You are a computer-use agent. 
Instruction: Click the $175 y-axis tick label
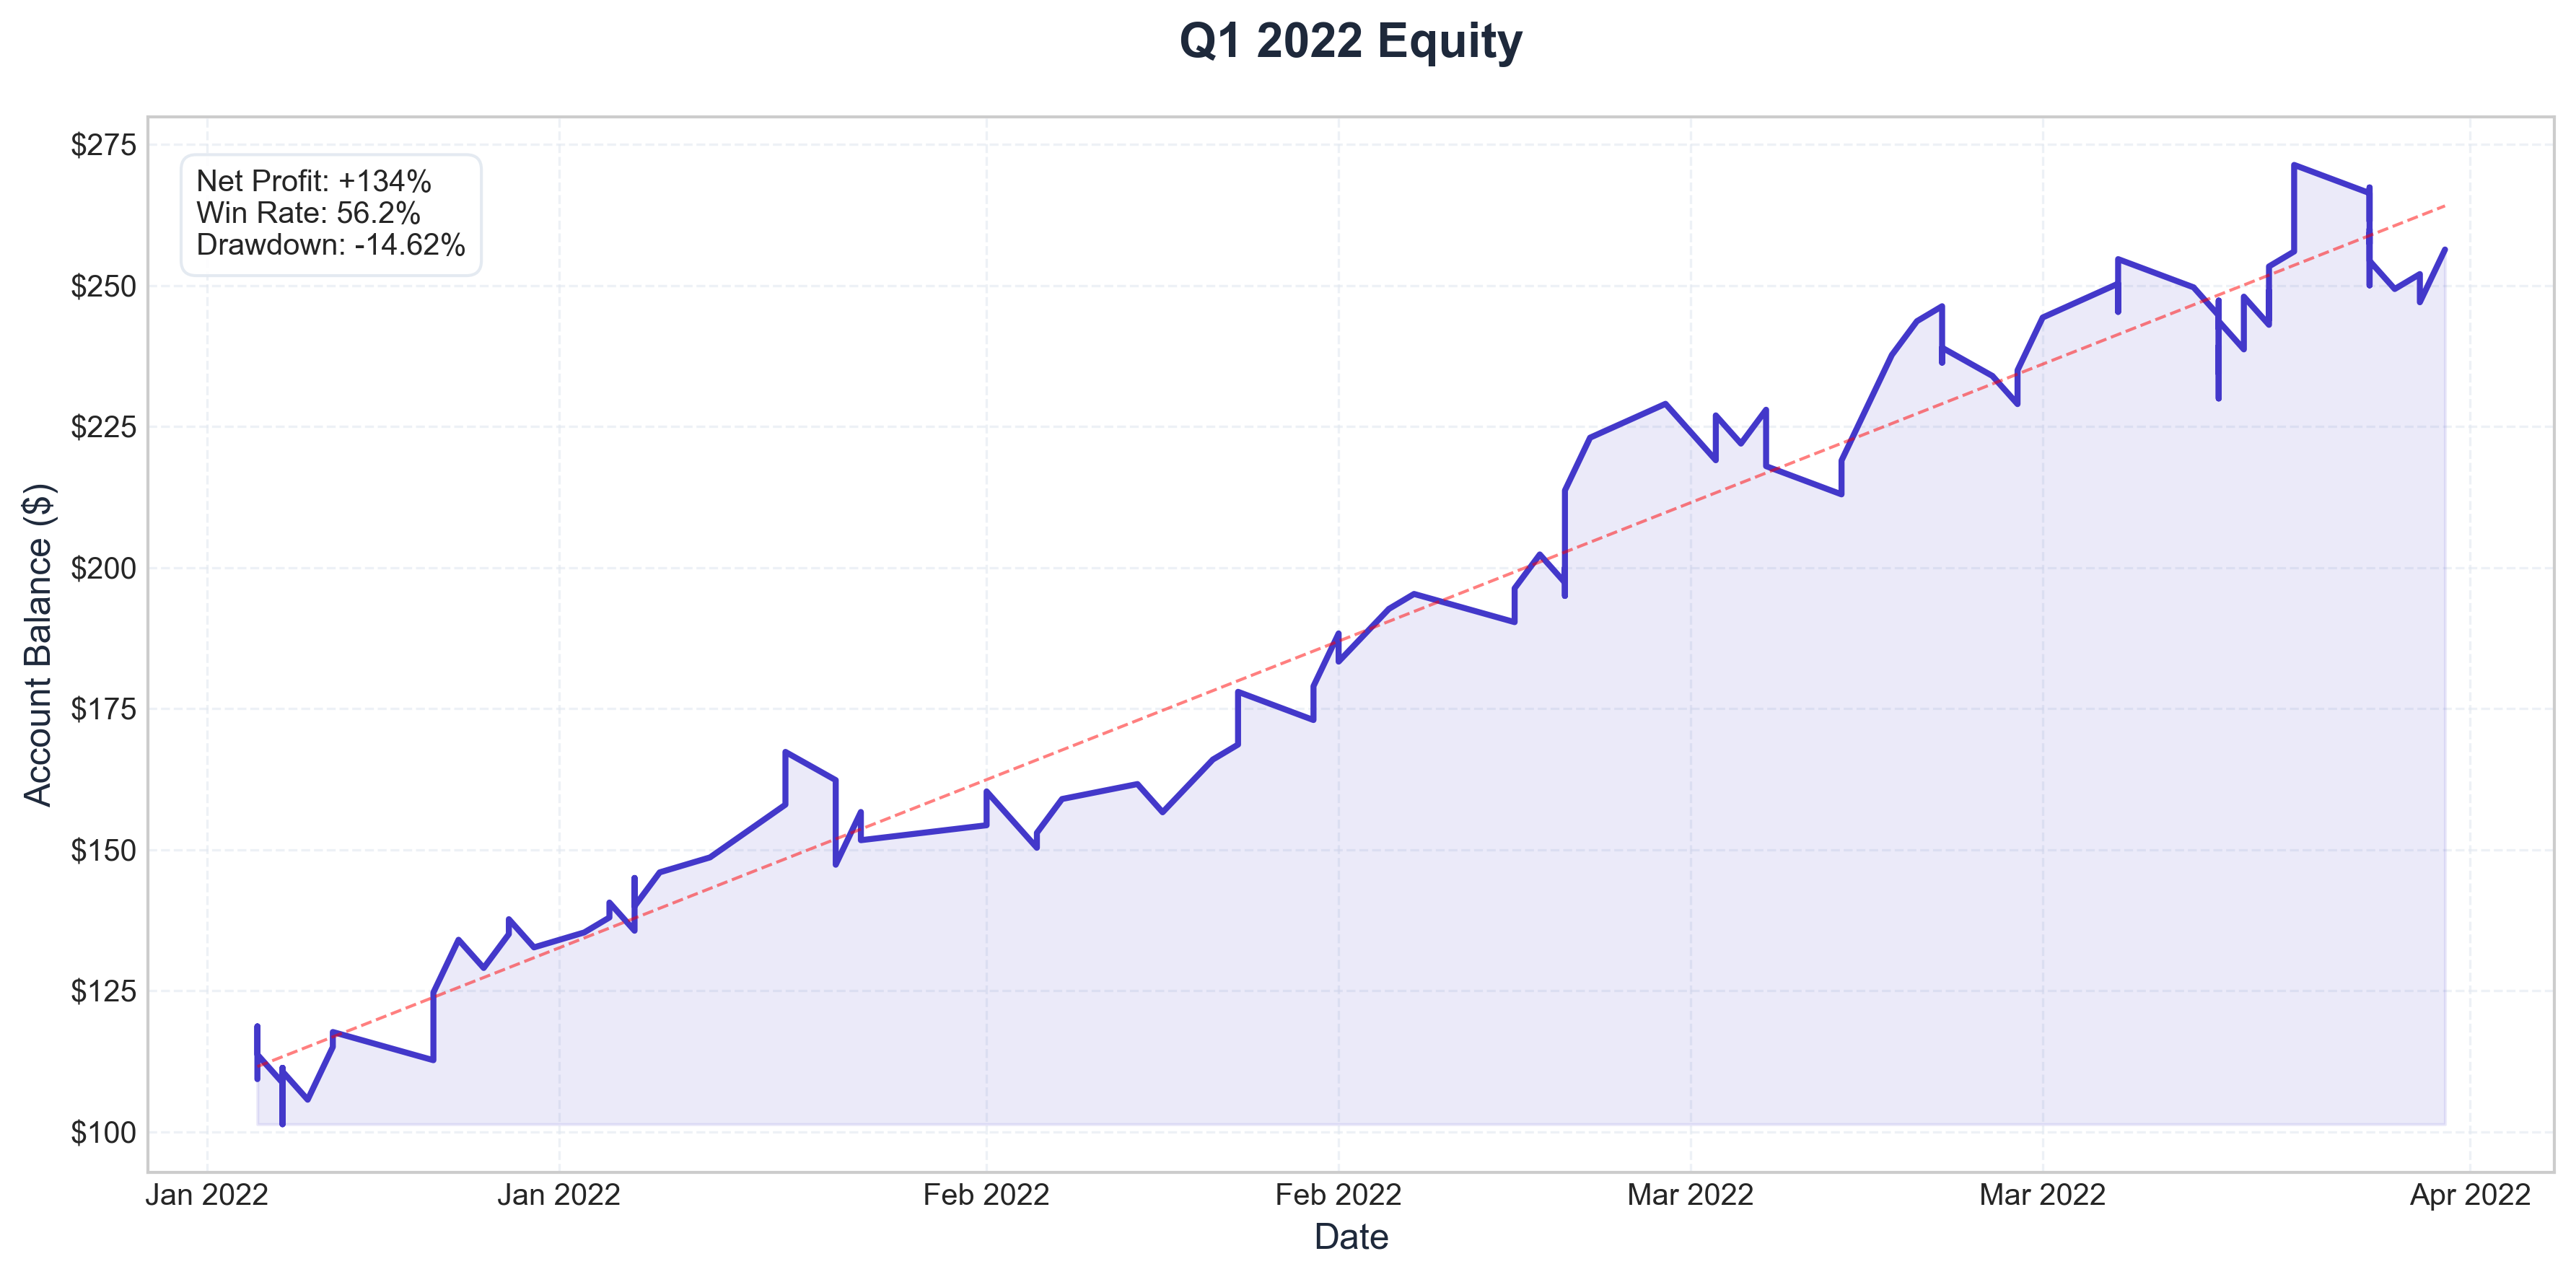click(103, 709)
